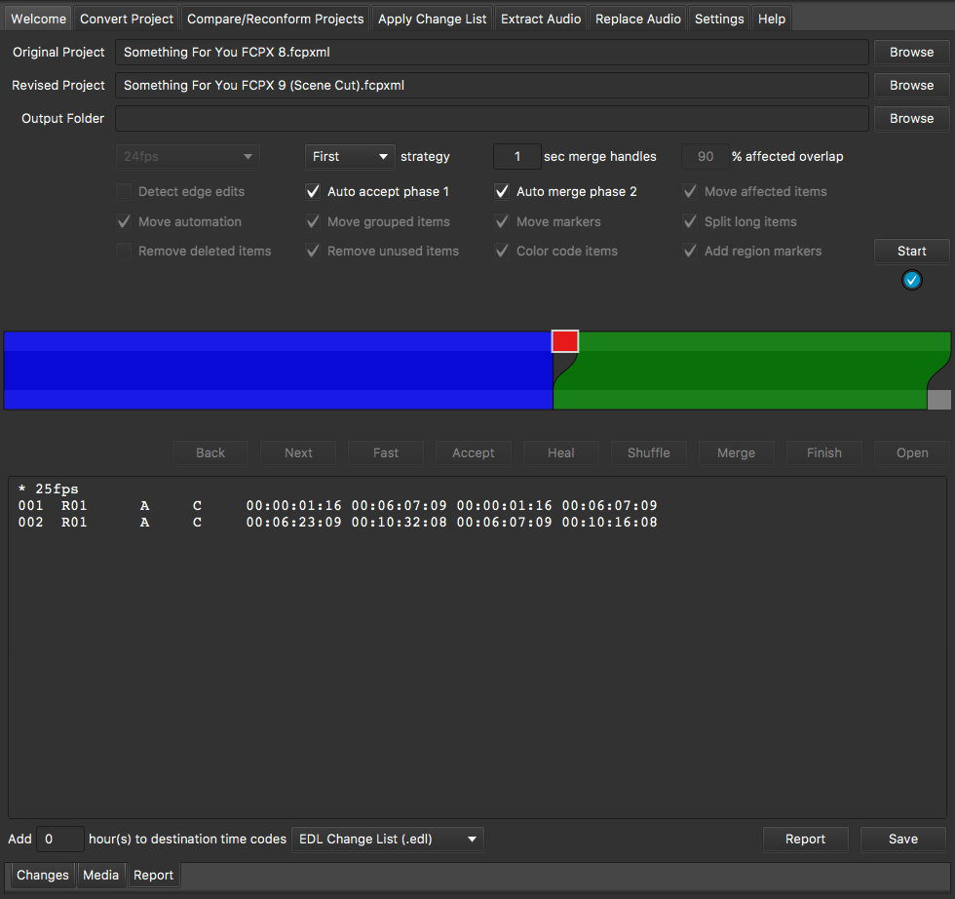955x899 pixels.
Task: Open the Apply Change List tab
Action: tap(433, 19)
